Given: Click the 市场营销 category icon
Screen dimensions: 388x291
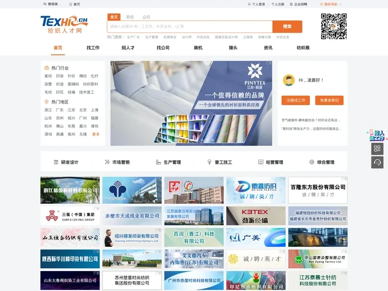Looking at the screenshot, I should tap(107, 162).
